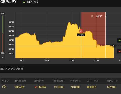Click the 147.97 price axis label
121x94 pixels.
[x=11, y=22]
